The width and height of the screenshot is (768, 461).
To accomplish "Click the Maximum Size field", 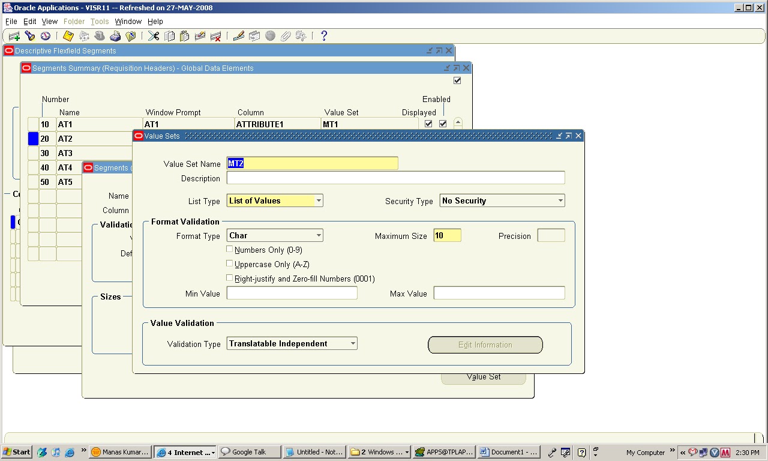I will pos(447,235).
